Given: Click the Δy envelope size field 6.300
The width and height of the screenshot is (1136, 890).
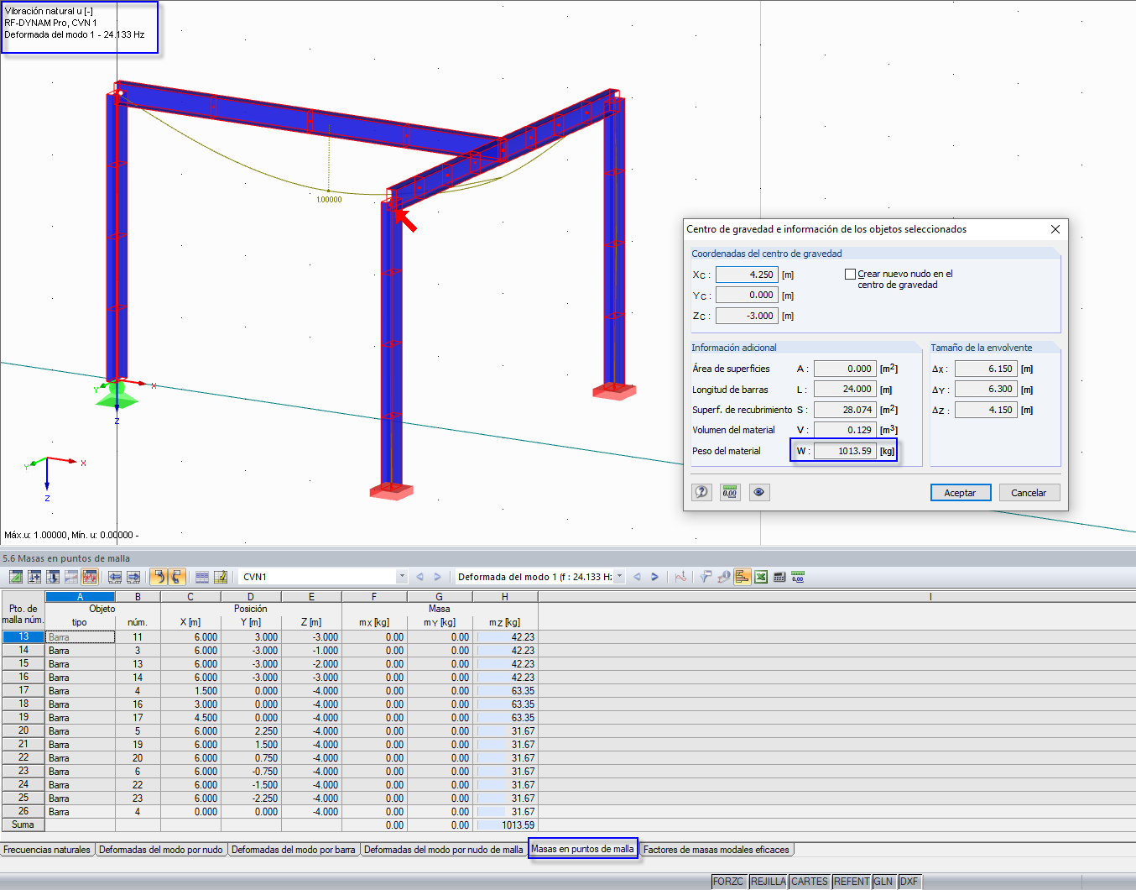Looking at the screenshot, I should [x=986, y=390].
